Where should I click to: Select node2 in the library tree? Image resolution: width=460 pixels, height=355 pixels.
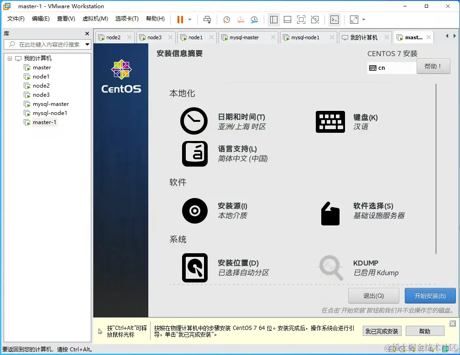(x=42, y=86)
